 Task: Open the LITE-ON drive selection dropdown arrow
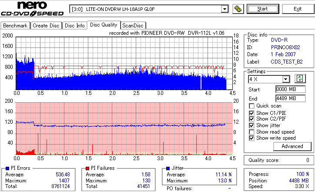click(225, 9)
